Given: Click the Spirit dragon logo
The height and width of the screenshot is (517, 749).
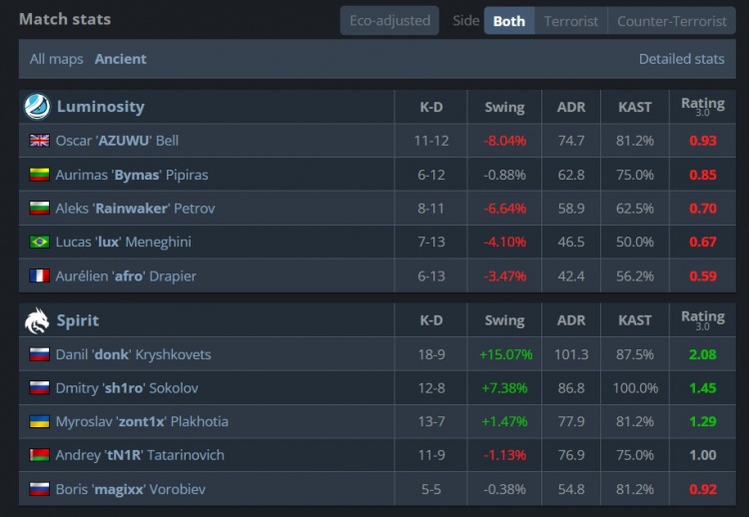Looking at the screenshot, I should pyautogui.click(x=37, y=320).
